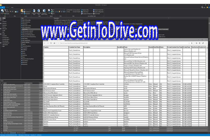The width and height of the screenshot is (210, 140).
Task: Select the StopService method
Action: pos(24,64)
